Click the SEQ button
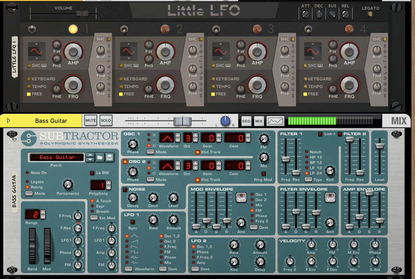415x279 pixels. point(246,121)
